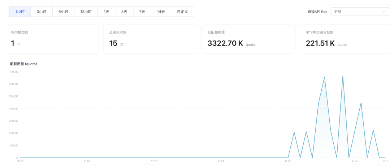Select the 3天 time range
Viewport: 390px width, 168px height.
[124, 12]
